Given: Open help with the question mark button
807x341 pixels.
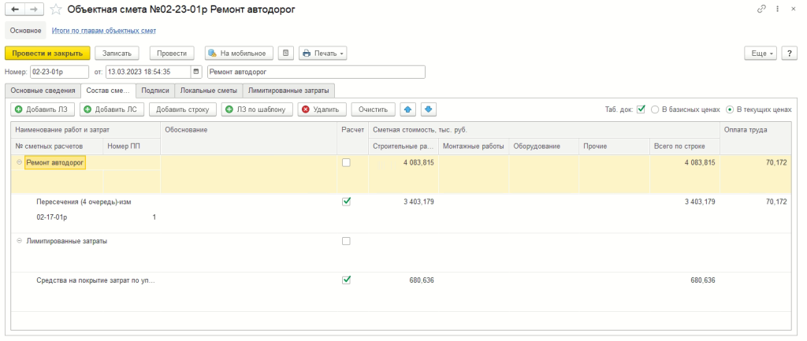Looking at the screenshot, I should [790, 53].
